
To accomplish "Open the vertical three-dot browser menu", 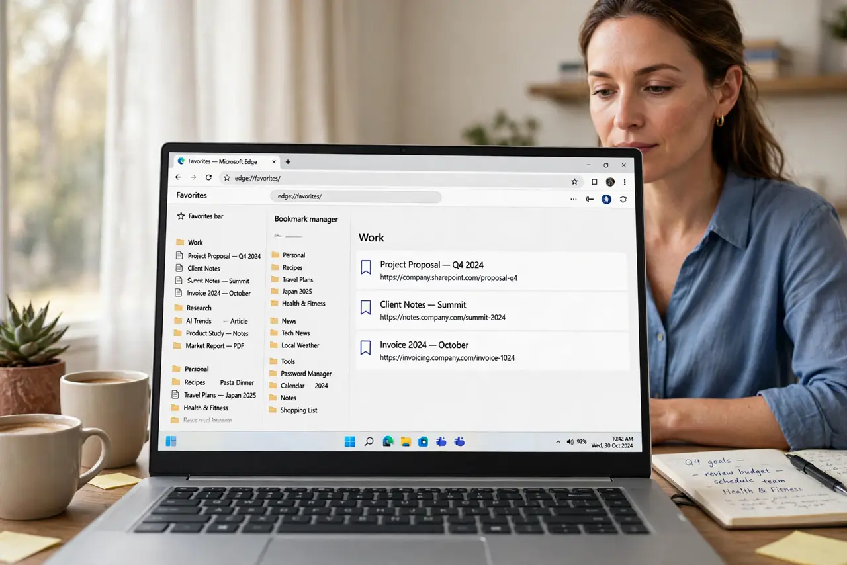I will [625, 182].
